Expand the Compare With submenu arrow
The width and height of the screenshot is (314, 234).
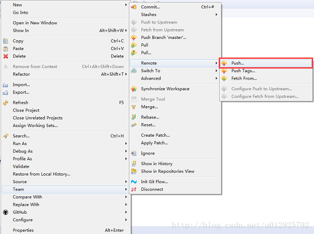pos(126,197)
